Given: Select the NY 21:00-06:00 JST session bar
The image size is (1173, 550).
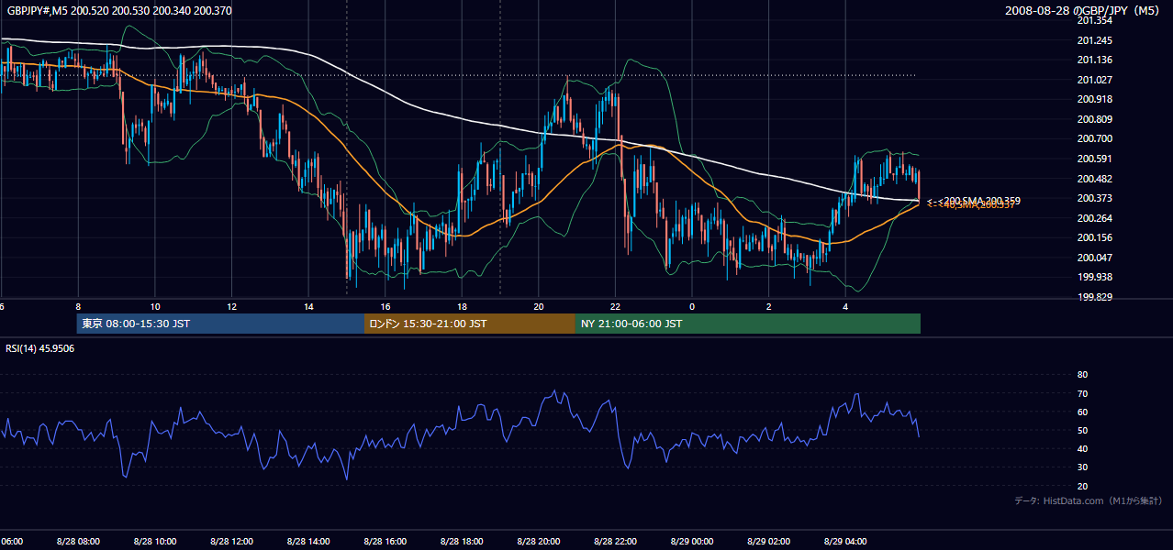Looking at the screenshot, I should point(748,324).
